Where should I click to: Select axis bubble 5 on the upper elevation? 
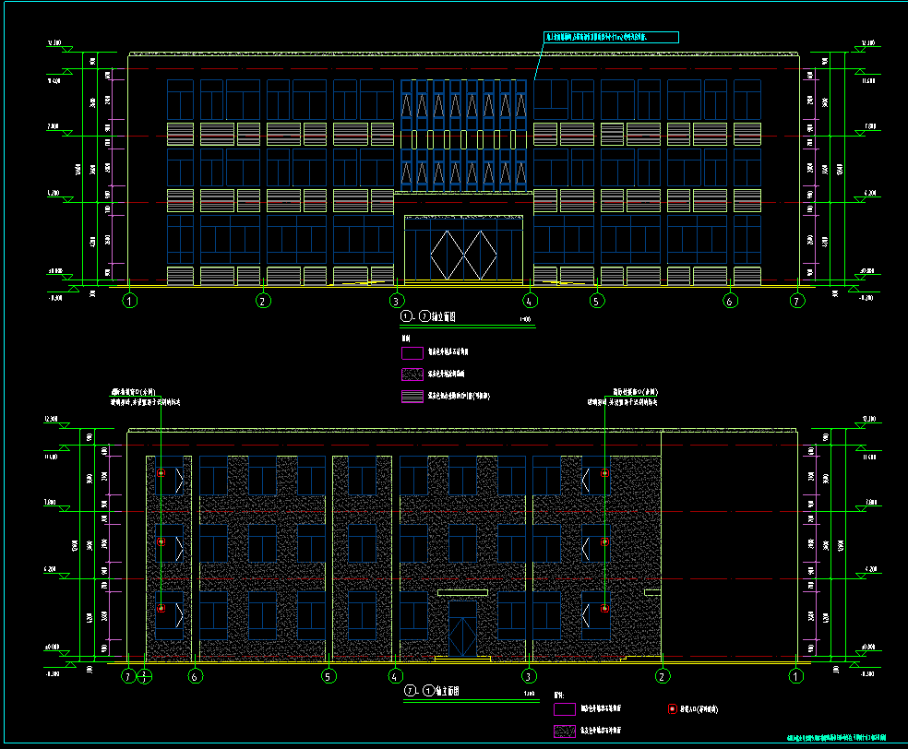pyautogui.click(x=596, y=300)
